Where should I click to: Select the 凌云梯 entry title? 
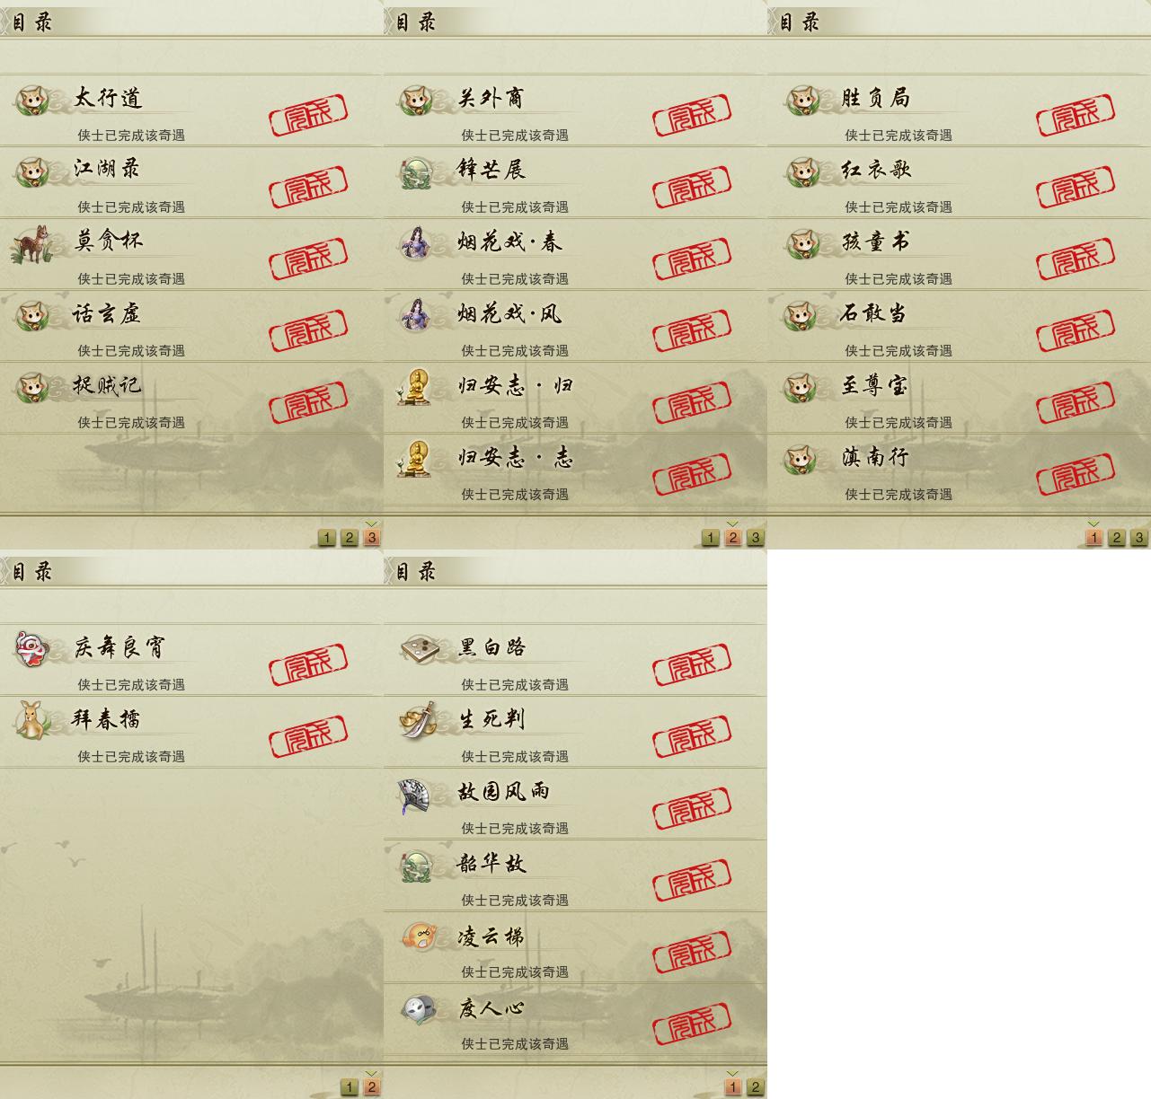491,936
